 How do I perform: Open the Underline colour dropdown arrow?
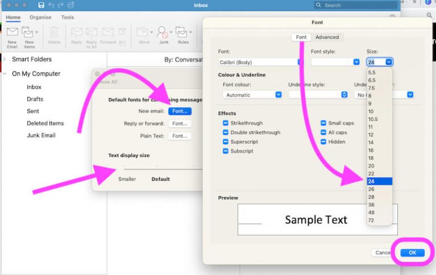[x=410, y=95]
